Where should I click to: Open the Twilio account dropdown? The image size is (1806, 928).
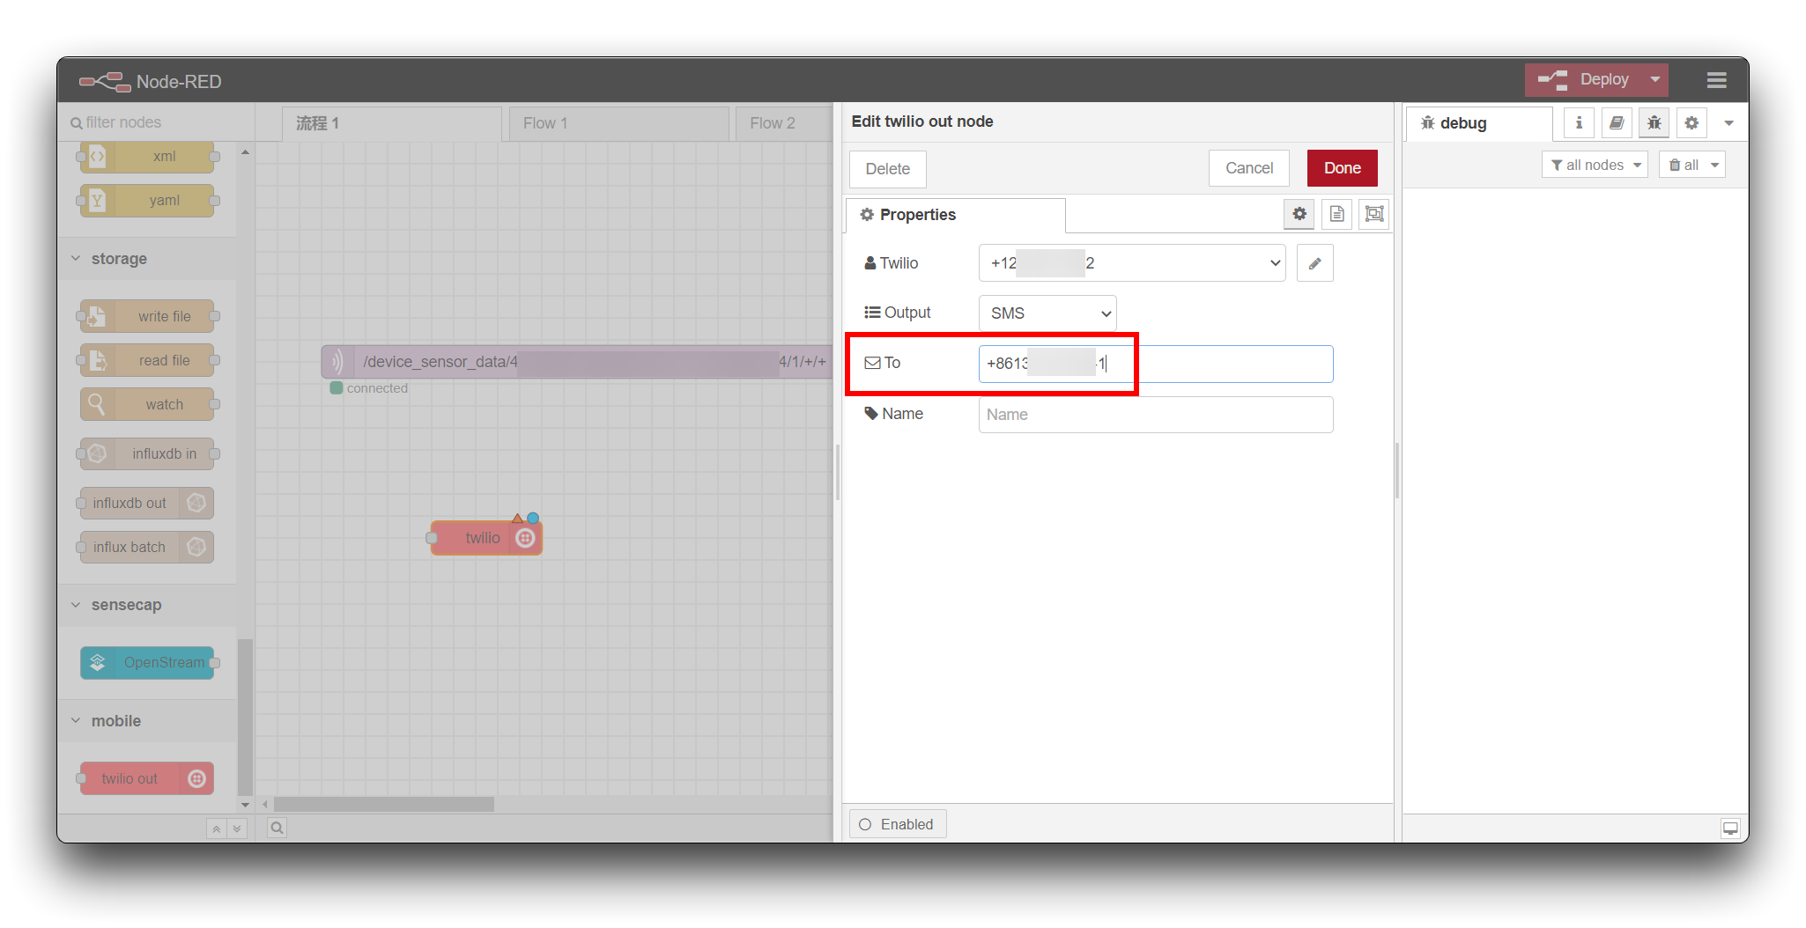coord(1132,263)
